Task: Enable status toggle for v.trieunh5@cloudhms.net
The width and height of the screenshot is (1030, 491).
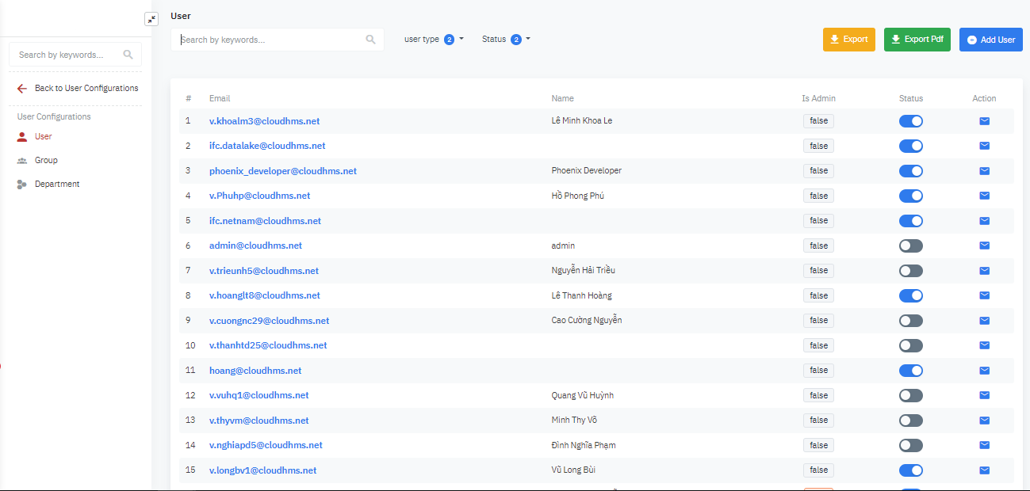Action: pos(910,271)
